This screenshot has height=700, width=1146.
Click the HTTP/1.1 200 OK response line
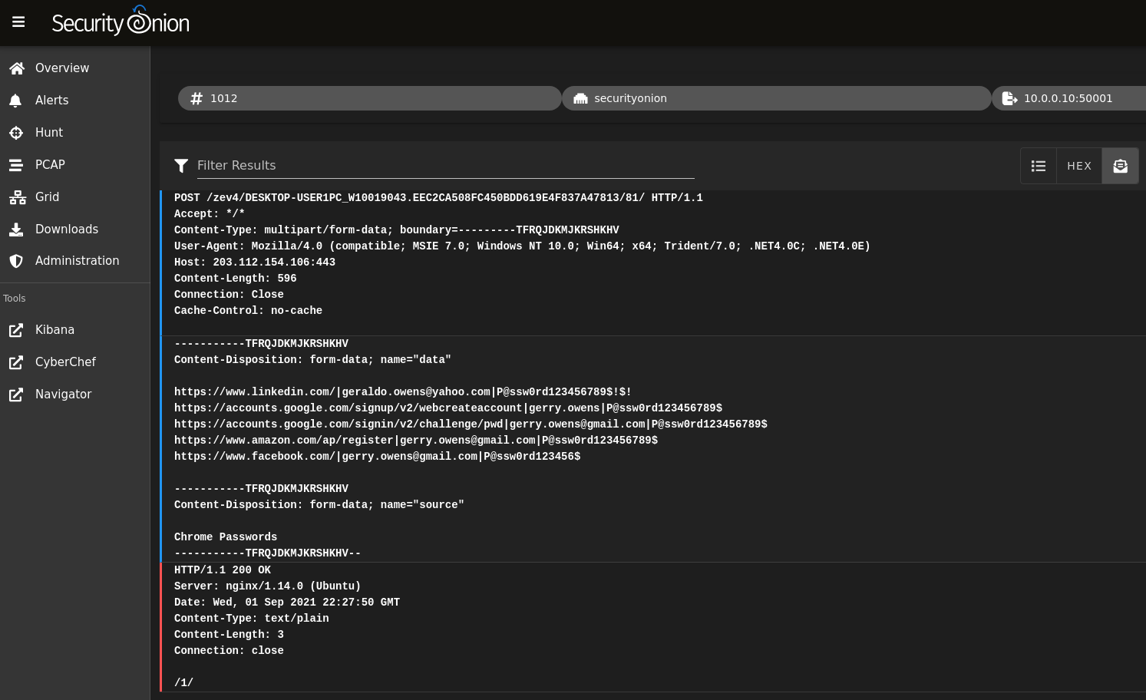click(223, 570)
